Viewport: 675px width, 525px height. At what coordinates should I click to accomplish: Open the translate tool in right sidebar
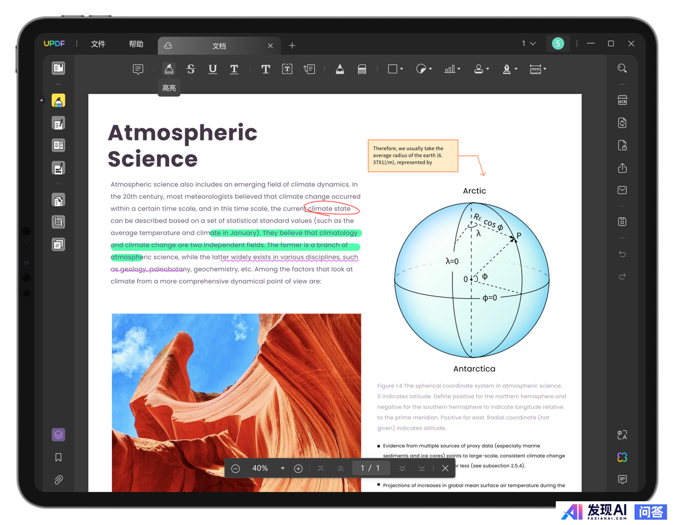click(622, 435)
